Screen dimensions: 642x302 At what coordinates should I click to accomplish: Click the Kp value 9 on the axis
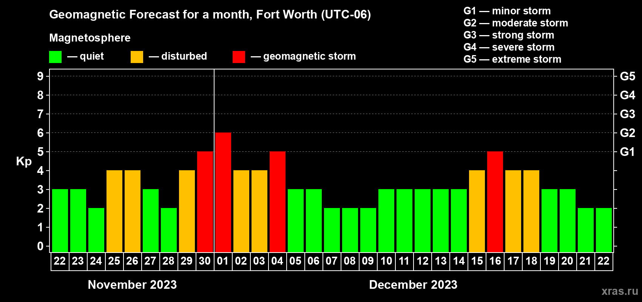(x=40, y=76)
